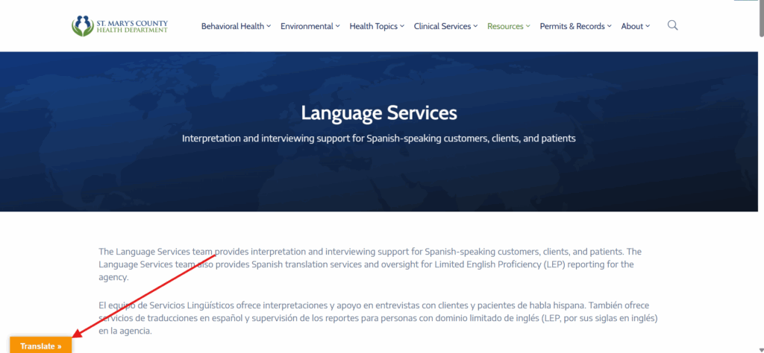
Task: Expand chevron next to Health Topics
Action: tap(402, 26)
